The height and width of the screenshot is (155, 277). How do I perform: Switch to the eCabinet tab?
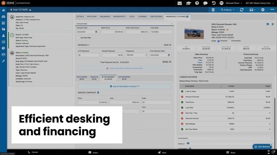pyautogui.click(x=142, y=16)
